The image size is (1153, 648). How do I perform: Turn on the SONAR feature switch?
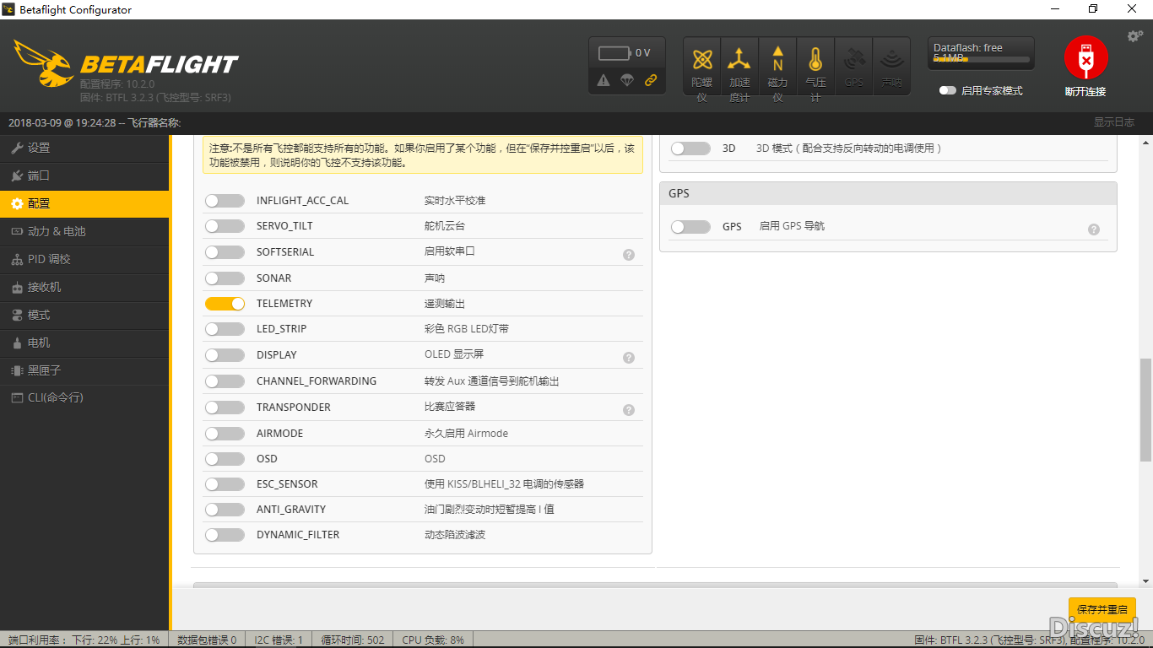[225, 278]
